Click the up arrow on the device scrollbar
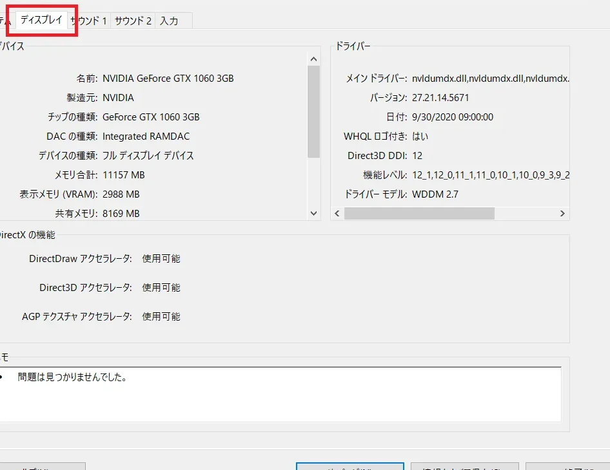This screenshot has height=470, width=610. pyautogui.click(x=313, y=58)
